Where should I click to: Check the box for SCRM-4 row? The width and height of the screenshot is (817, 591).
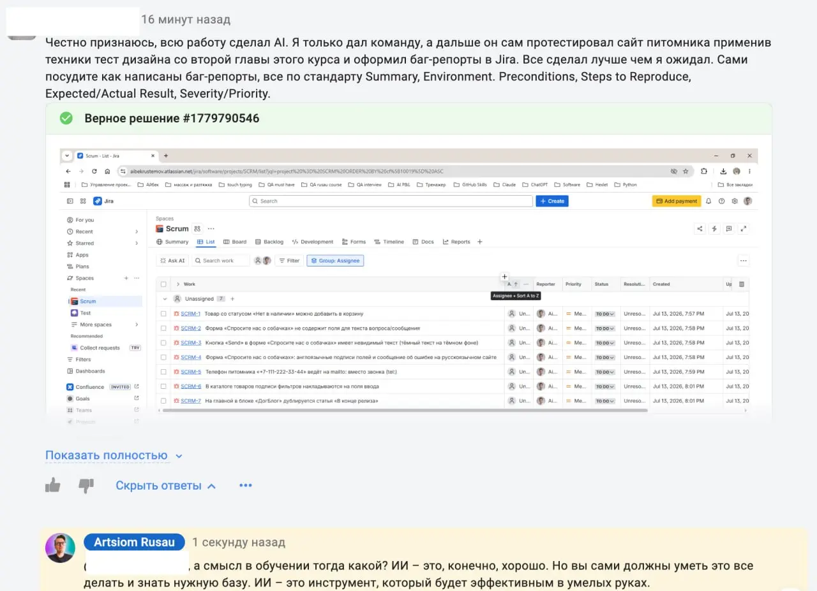[163, 357]
